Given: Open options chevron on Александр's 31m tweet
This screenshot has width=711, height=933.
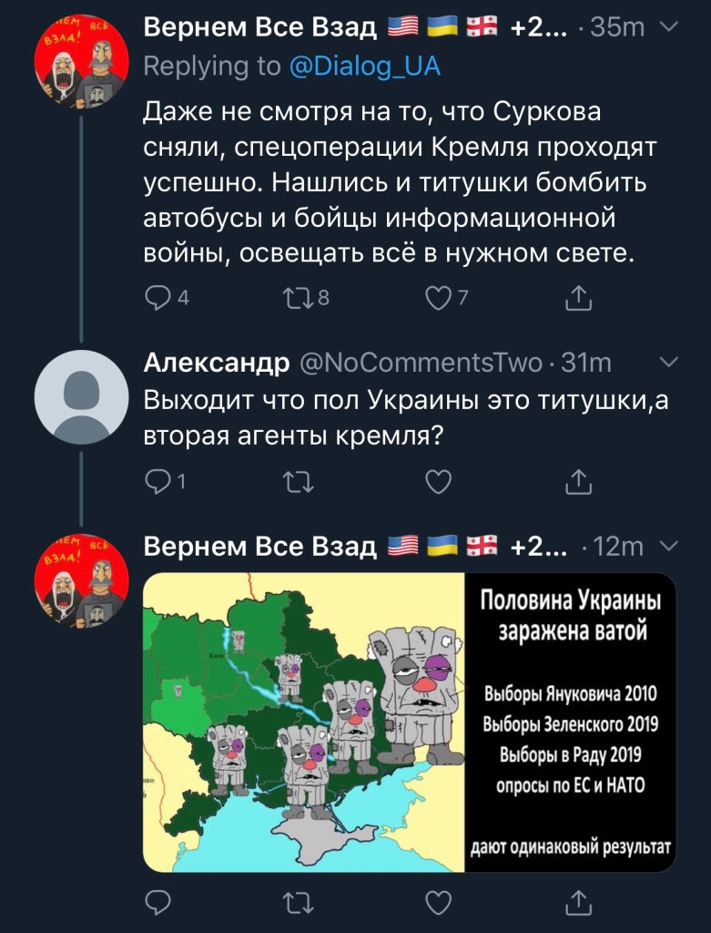Looking at the screenshot, I should point(667,364).
